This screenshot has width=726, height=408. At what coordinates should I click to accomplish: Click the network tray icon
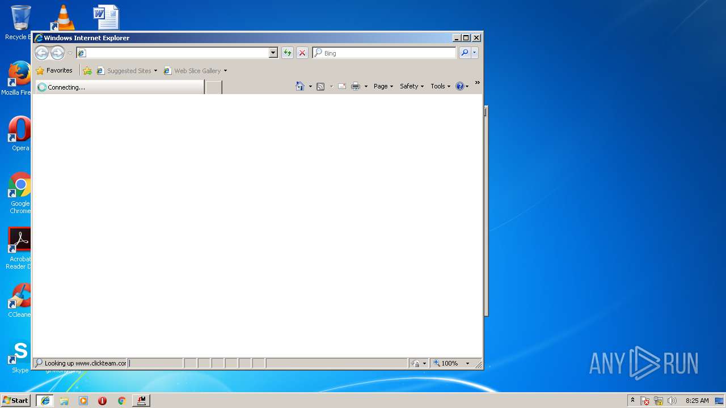click(x=659, y=401)
